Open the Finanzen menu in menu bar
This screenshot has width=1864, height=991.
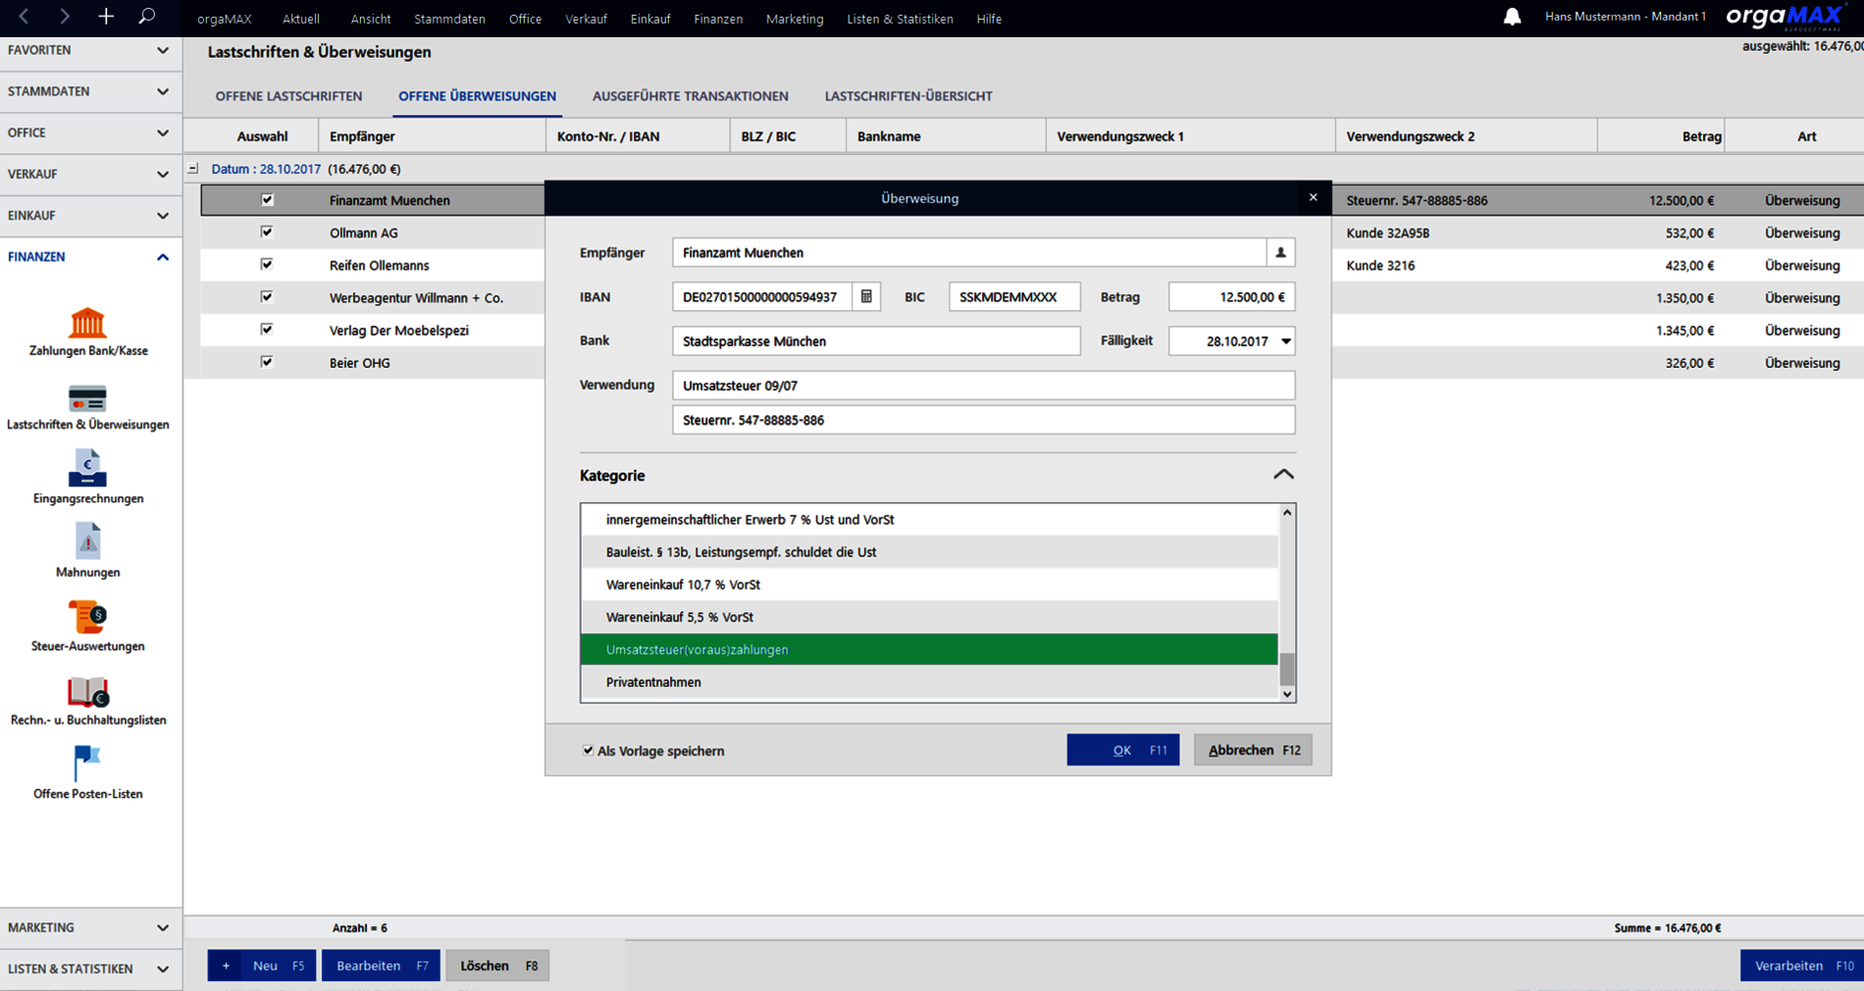718,19
